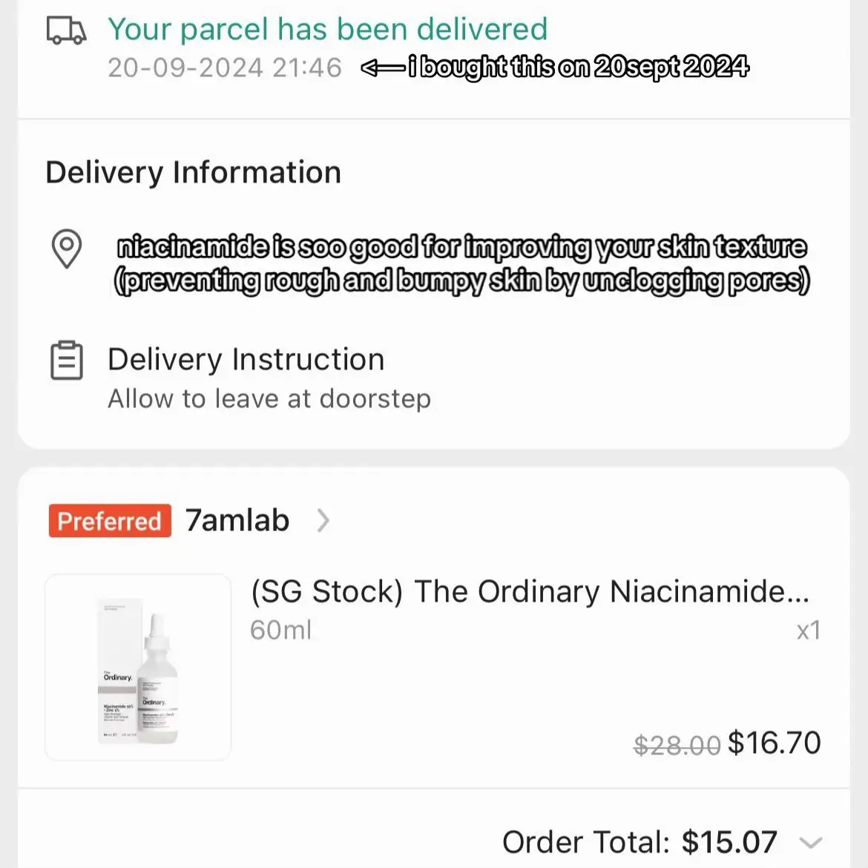Tap the Order Total $15.07 amount
This screenshot has height=868, width=868.
coord(729,843)
